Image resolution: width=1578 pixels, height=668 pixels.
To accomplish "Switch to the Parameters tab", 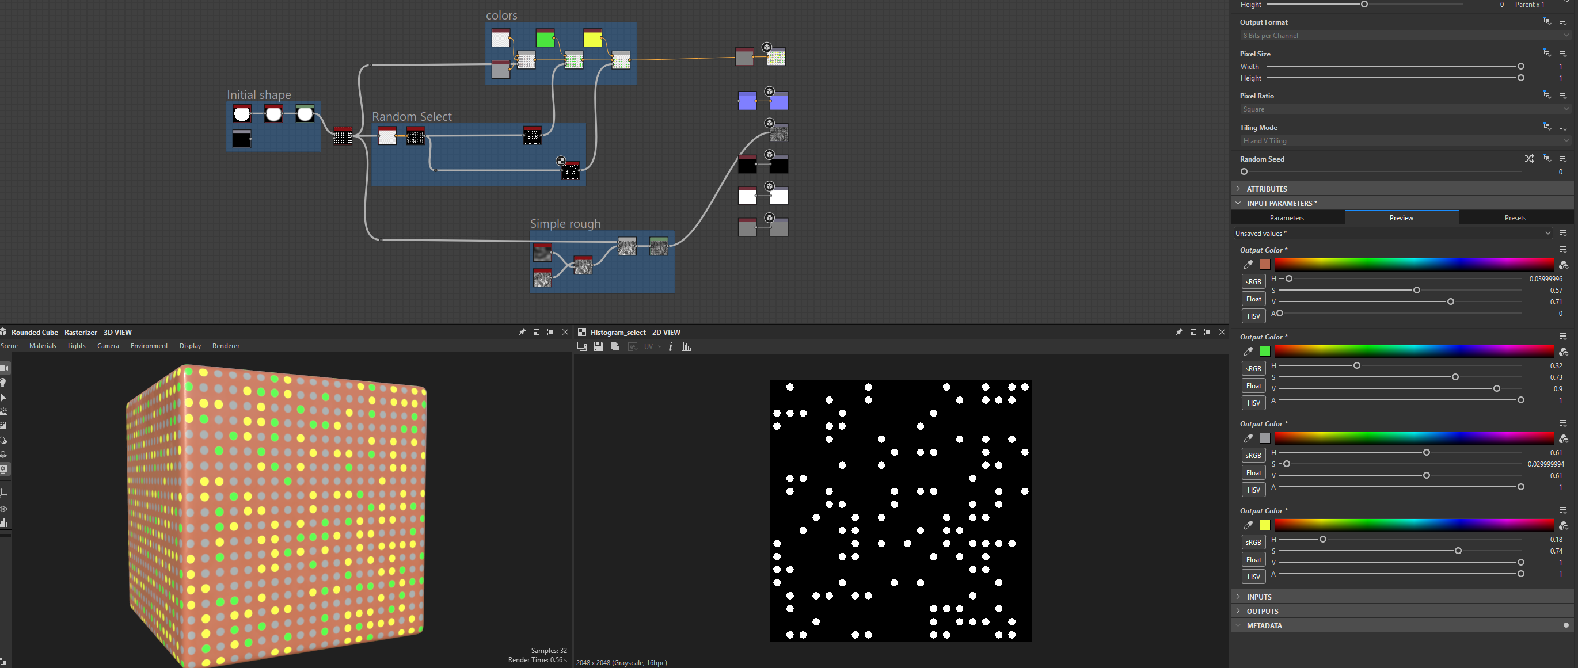I will [1287, 218].
